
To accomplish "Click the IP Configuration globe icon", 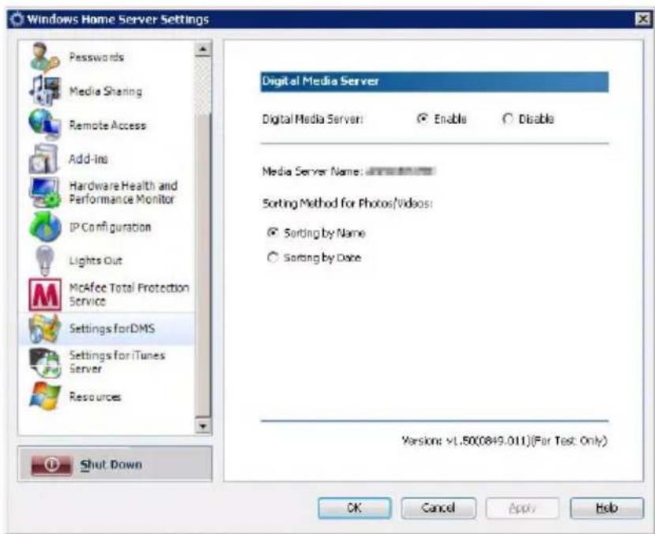I will [45, 227].
